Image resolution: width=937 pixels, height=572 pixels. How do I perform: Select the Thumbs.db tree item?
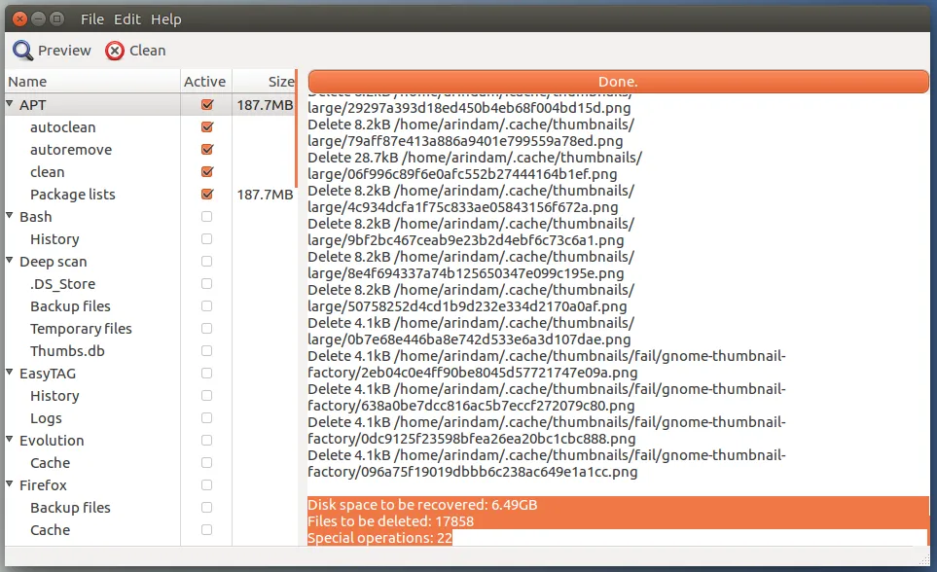[x=66, y=351]
